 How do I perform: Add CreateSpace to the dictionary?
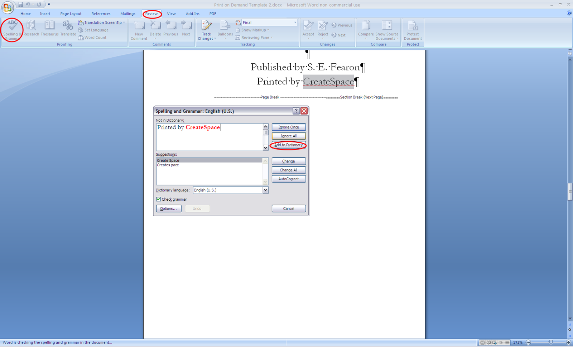(289, 145)
